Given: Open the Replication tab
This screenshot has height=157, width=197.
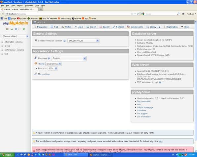Looking at the screenshot, I should click(x=171, y=27).
